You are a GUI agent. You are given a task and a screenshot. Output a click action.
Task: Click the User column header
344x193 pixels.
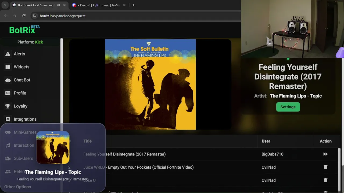[266, 141]
